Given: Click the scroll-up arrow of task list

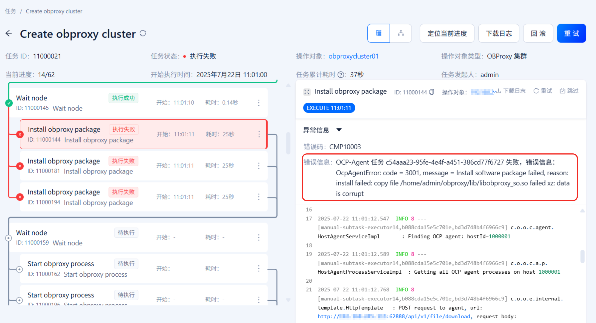Looking at the screenshot, I should coord(288,85).
